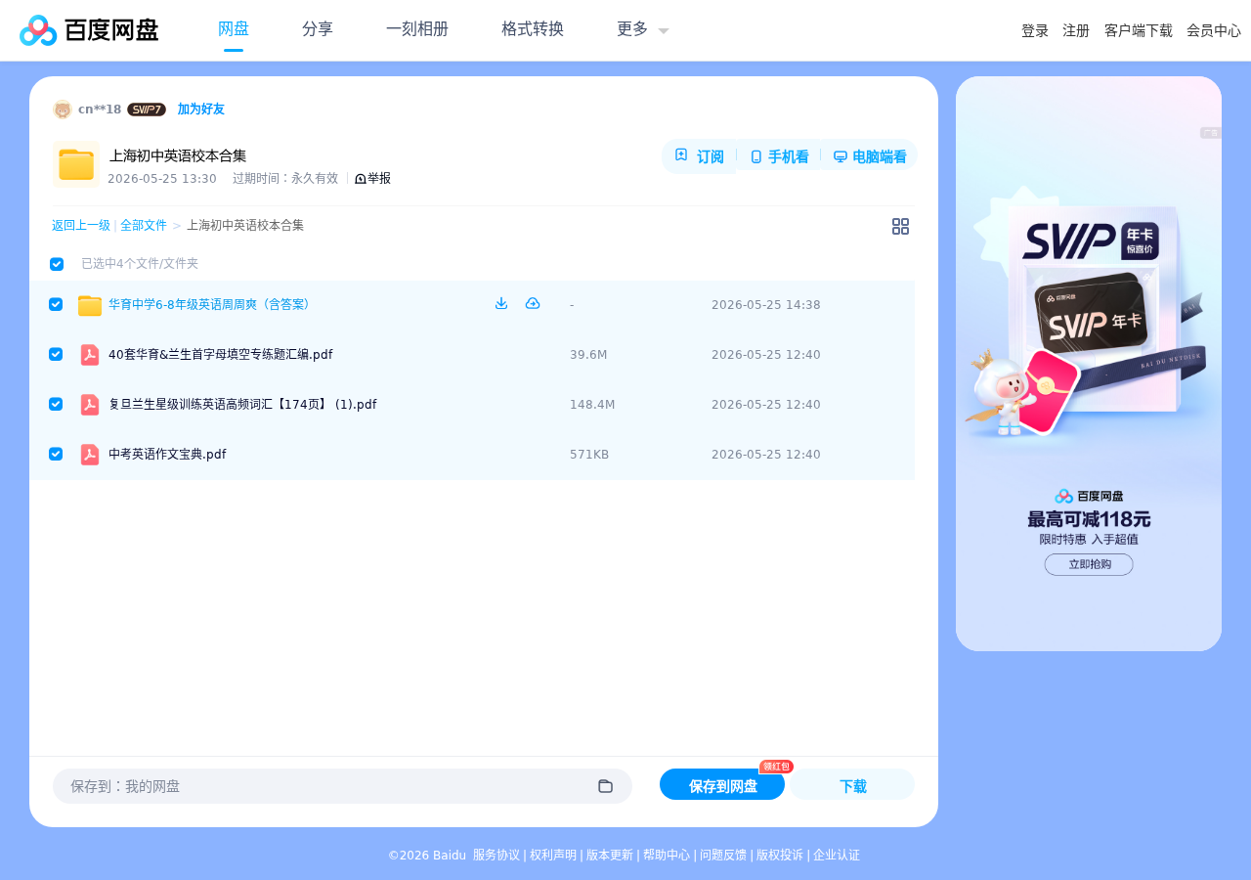Click the 订阅 subscribe button
The height and width of the screenshot is (880, 1251).
pyautogui.click(x=699, y=156)
